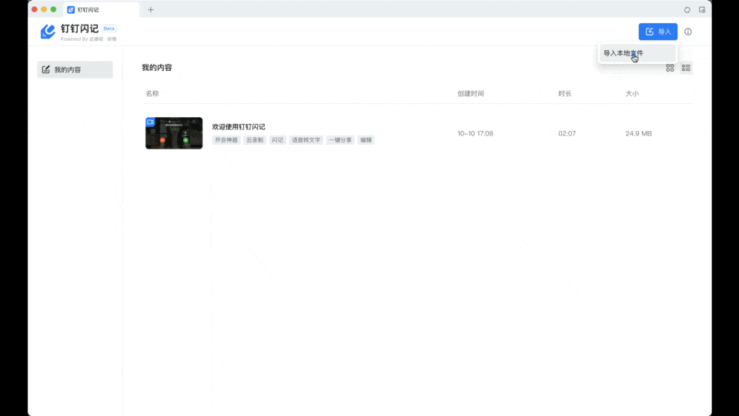Sort by 名称 column header

(x=152, y=93)
